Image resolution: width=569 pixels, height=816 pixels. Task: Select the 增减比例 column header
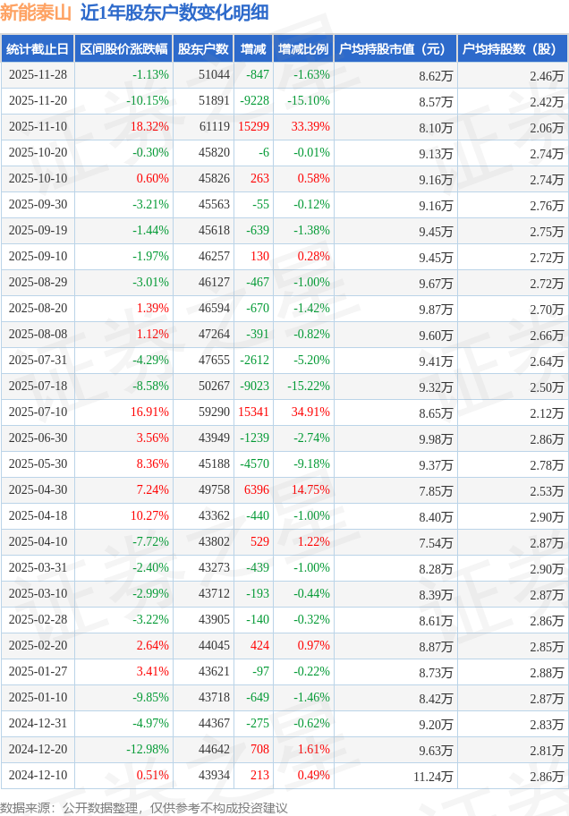302,49
